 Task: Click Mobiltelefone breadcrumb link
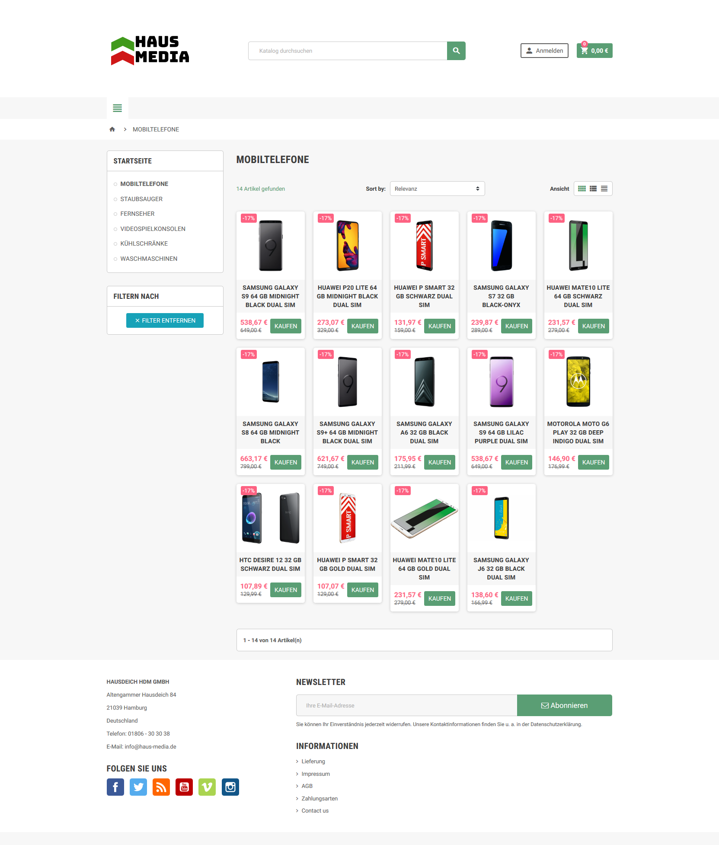[156, 129]
